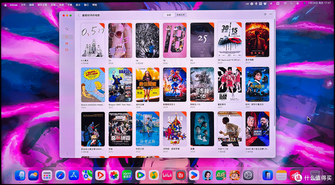Launch Tencent Video from the Dock
Image resolution: width=335 pixels, height=185 pixels.
pos(141,176)
